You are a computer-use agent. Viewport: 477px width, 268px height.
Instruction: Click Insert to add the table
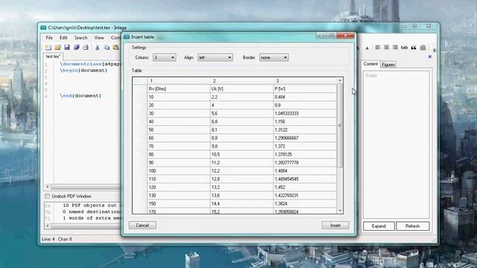tap(335, 226)
